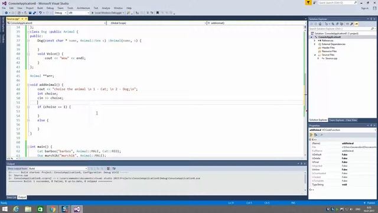Open the Analyze menu

point(106,8)
